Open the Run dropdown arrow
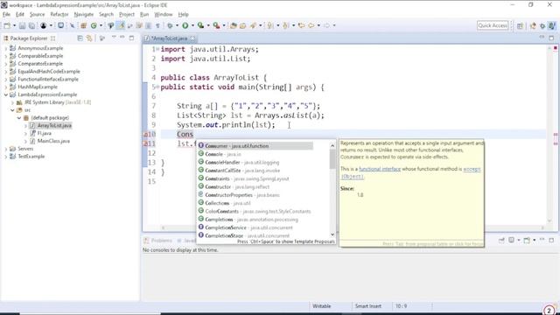The width and height of the screenshot is (560, 315). point(192,25)
